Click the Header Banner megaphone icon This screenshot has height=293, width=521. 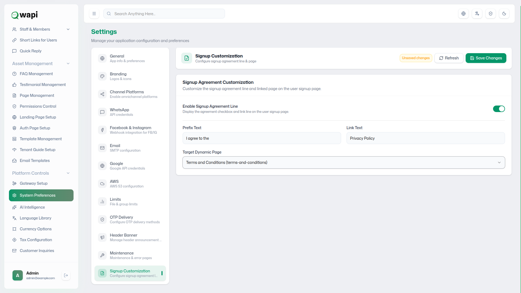[x=102, y=237]
